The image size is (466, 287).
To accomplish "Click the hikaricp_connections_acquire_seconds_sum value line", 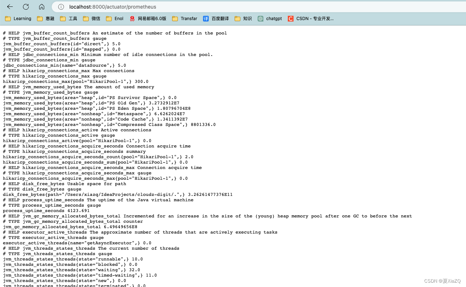I will pyautogui.click(x=95, y=162).
